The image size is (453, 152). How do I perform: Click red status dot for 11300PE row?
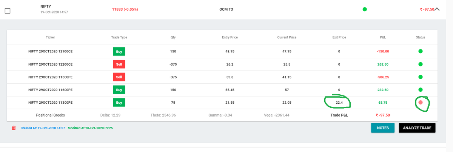click(x=421, y=103)
